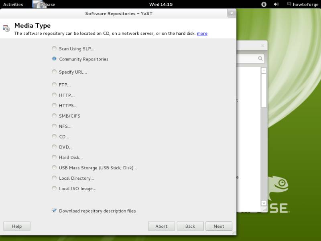The image size is (321, 241).
Task: Click scrollbar up arrow in background window
Action: (264, 70)
